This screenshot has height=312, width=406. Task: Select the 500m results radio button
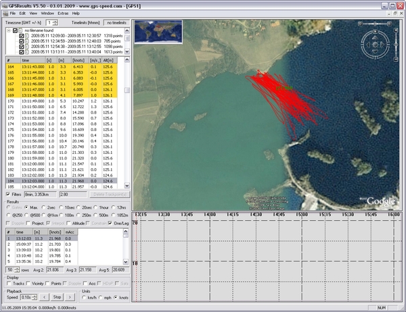[95, 215]
